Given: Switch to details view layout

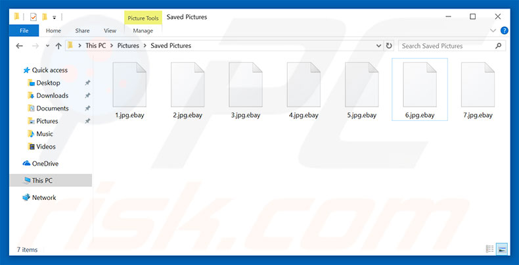Looking at the screenshot, I should pyautogui.click(x=489, y=249).
